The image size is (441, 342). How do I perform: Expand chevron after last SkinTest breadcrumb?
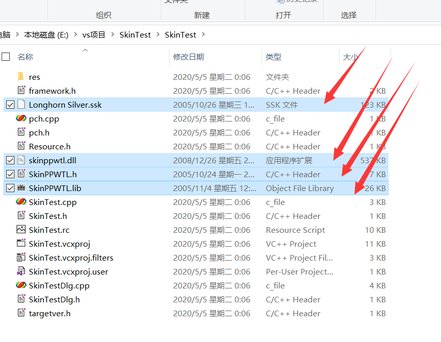203,35
